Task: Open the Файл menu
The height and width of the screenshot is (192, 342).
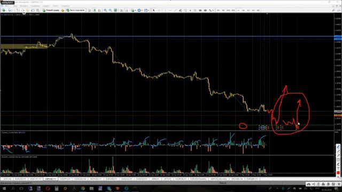Action: tap(7, 6)
